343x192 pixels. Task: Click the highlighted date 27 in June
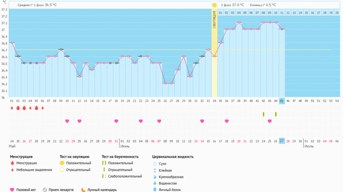point(282,141)
